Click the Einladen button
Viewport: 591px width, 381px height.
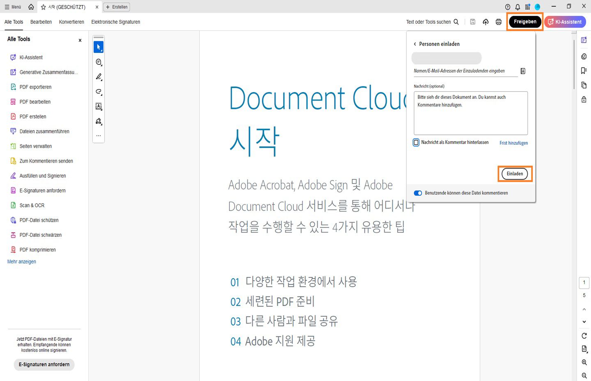pos(515,174)
